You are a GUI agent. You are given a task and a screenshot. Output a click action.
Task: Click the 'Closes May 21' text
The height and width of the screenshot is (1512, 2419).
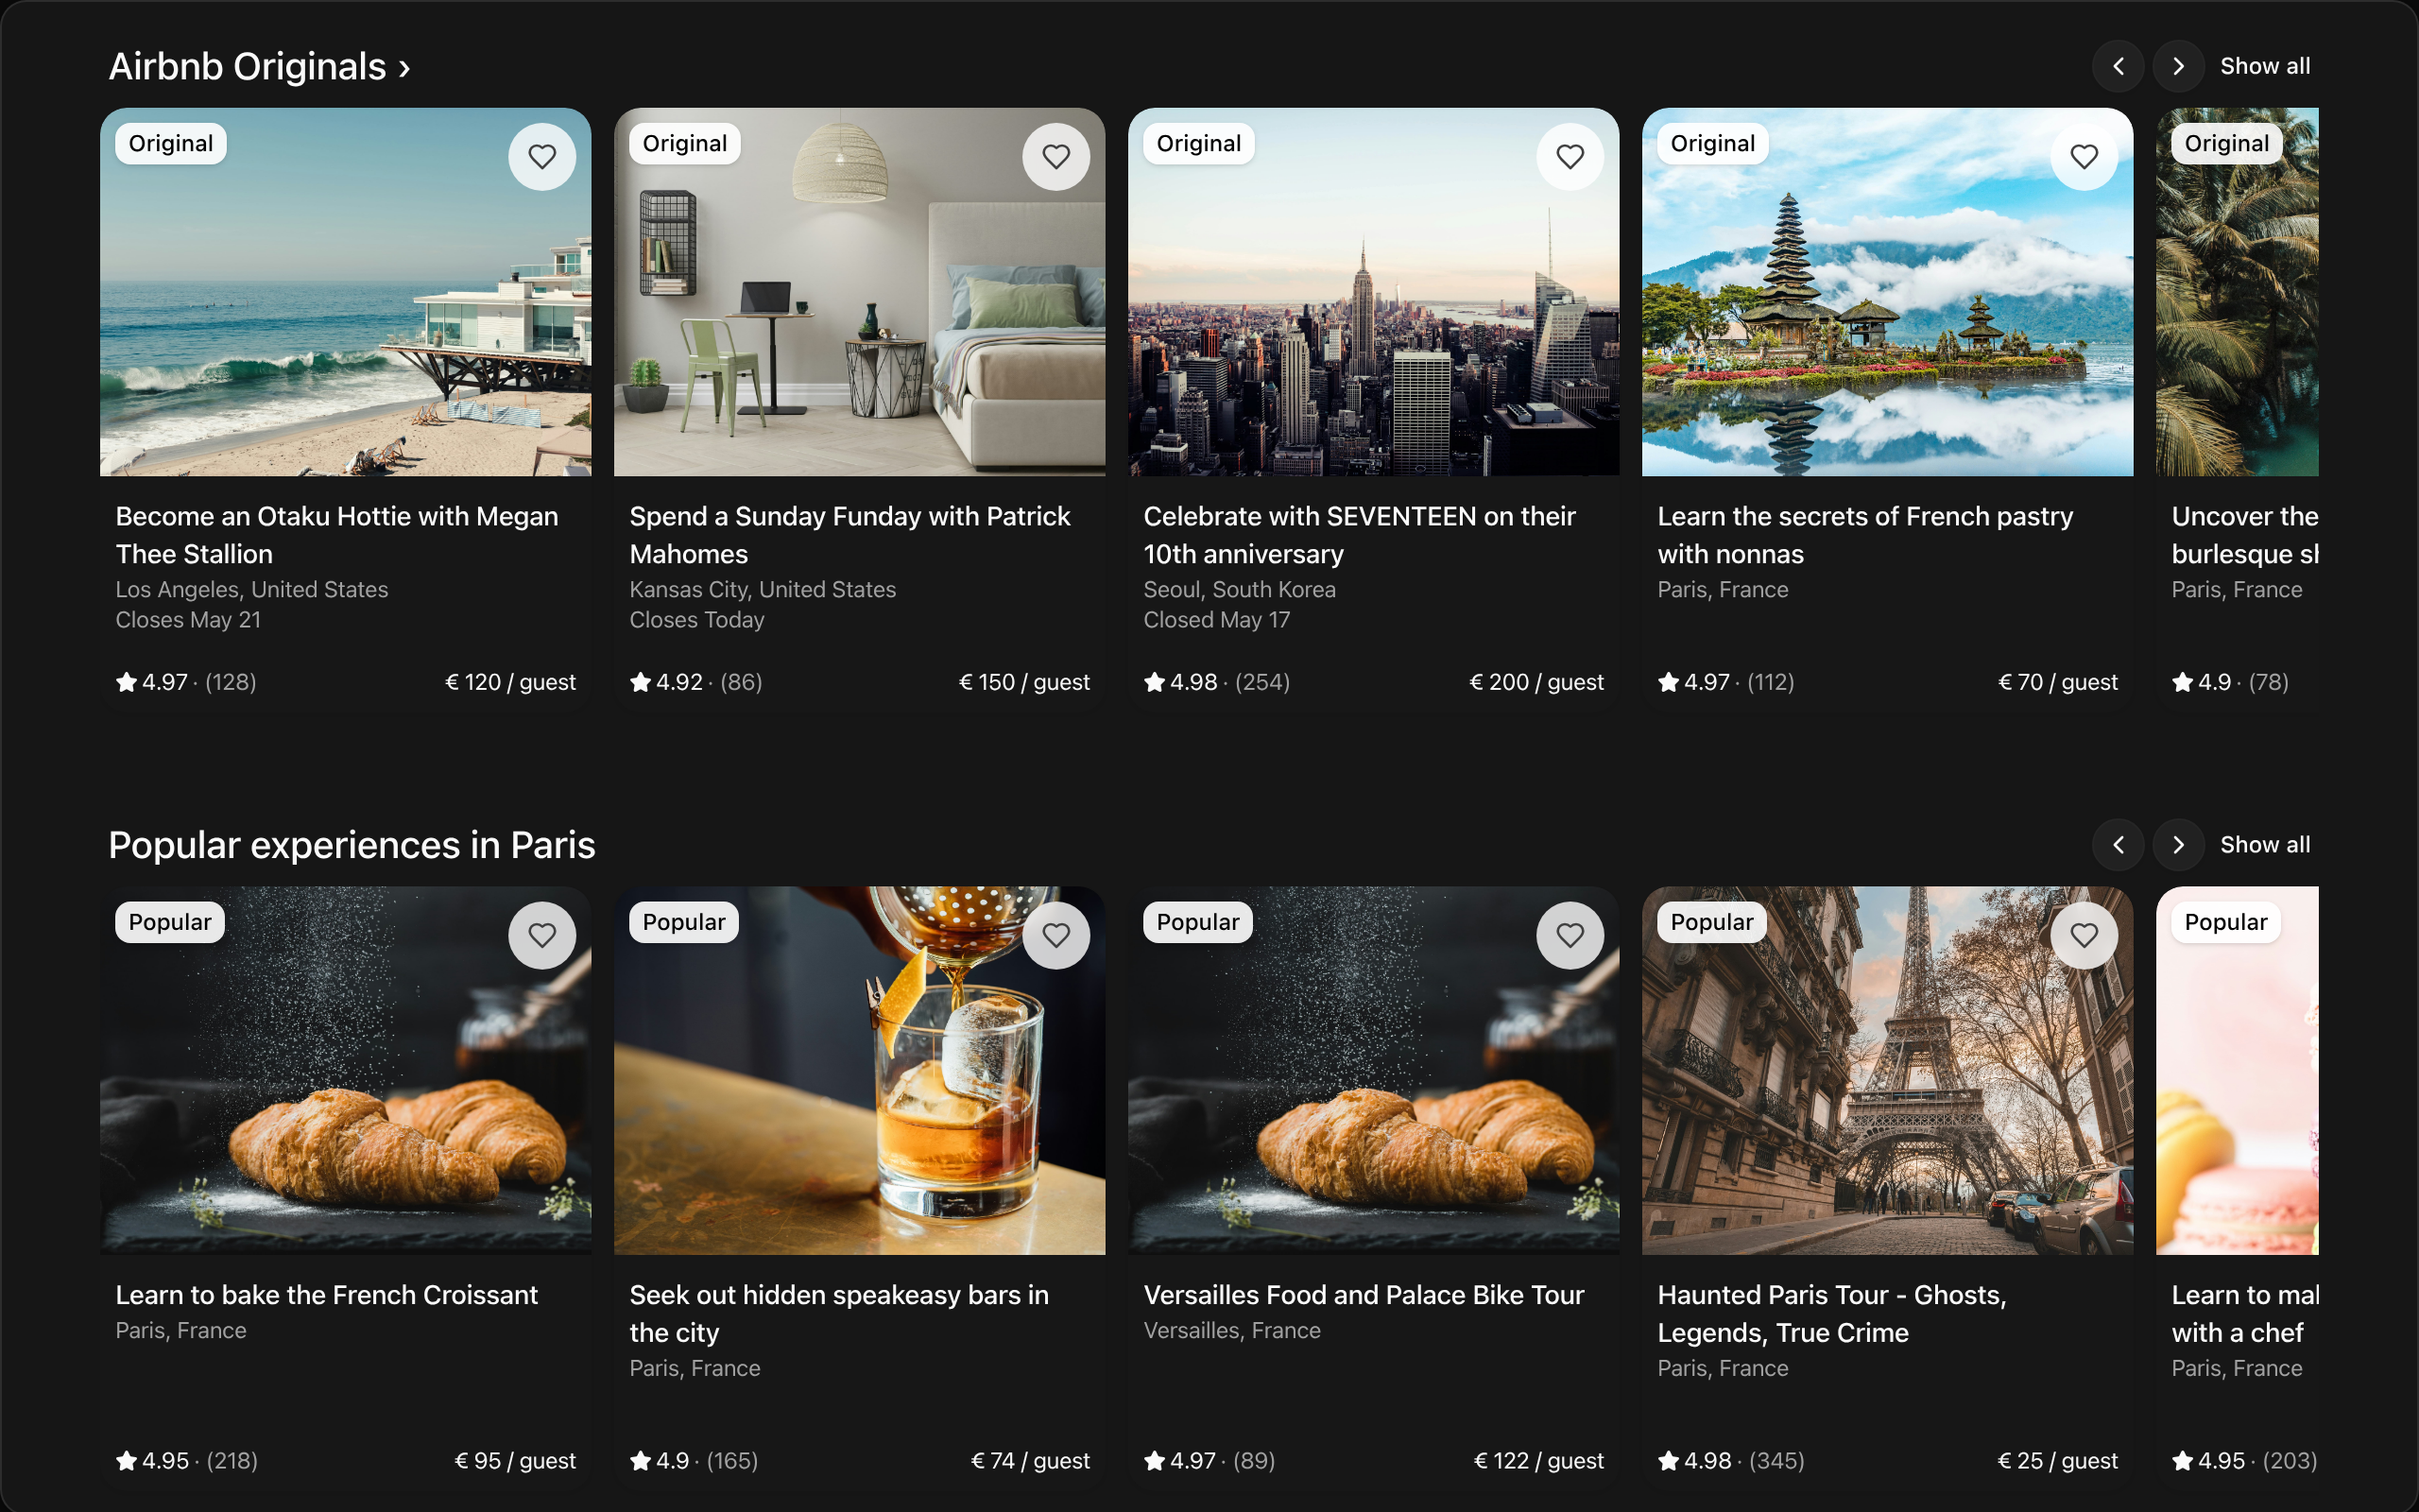coord(188,620)
